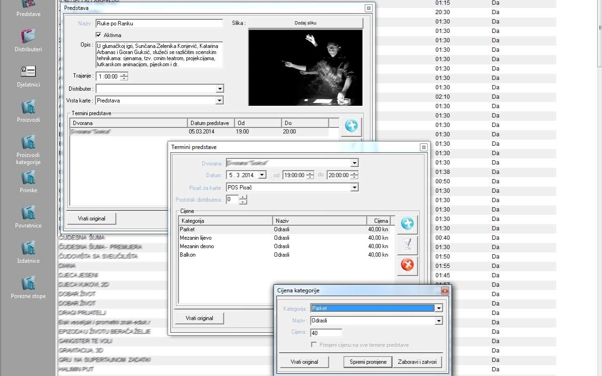The height and width of the screenshot is (376, 602).
Task: Add a new termin with plus icon
Action: coord(351,125)
